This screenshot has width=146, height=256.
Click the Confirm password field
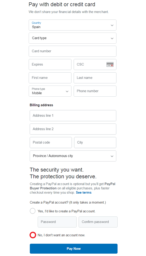[98, 222]
